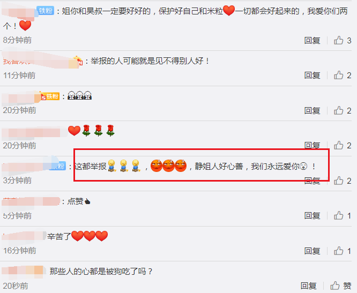Reply to the 11分钟前 comment

point(313,76)
